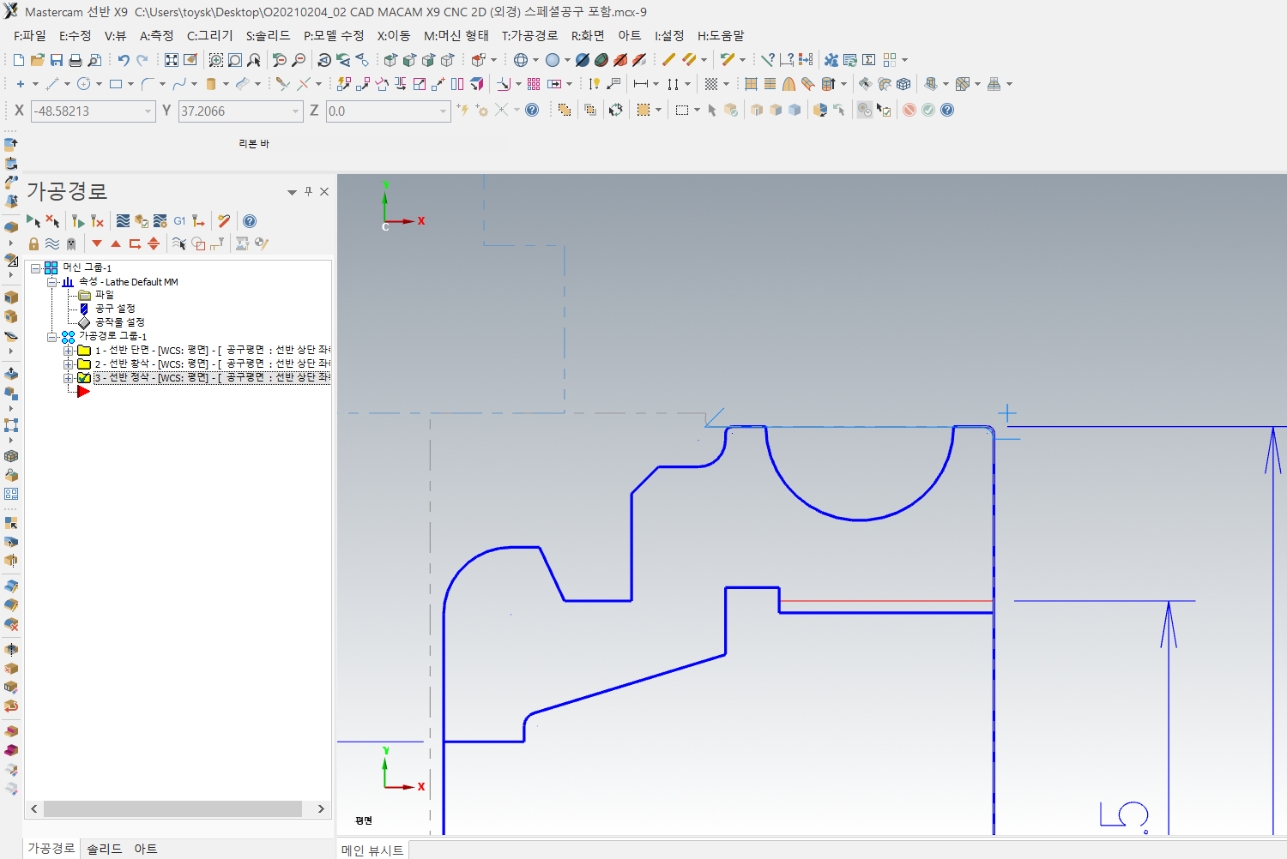Image resolution: width=1287 pixels, height=859 pixels.
Task: Open 공구 설정 tool settings item
Action: [115, 309]
